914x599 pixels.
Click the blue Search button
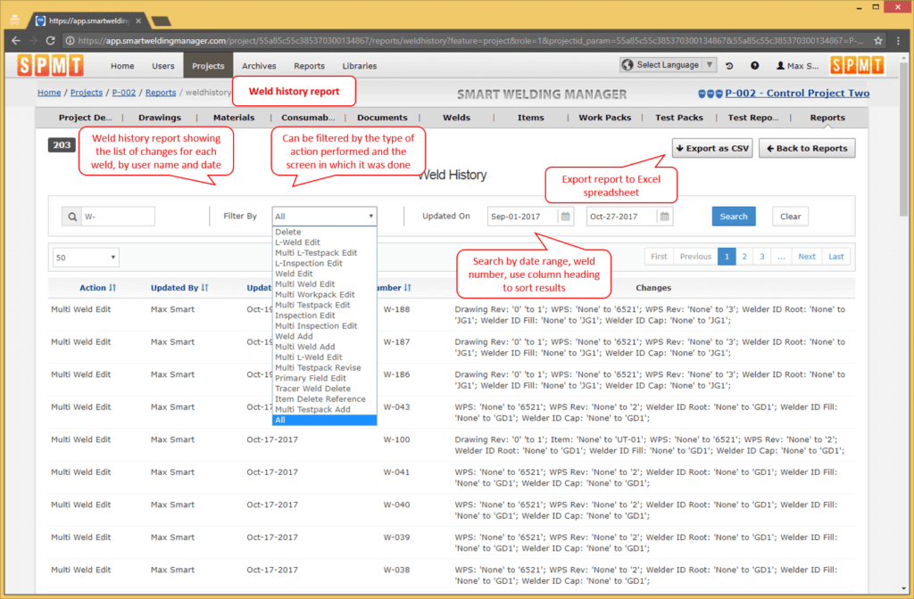734,216
